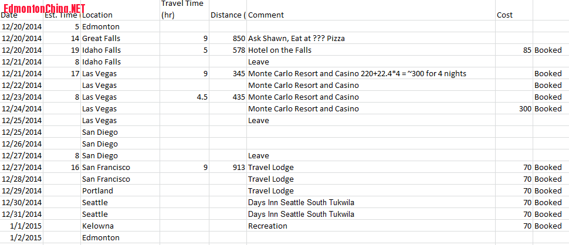Click the "Ask Shawn, Eat at ??? Pizza" comment
The image size is (569, 245).
coord(296,38)
